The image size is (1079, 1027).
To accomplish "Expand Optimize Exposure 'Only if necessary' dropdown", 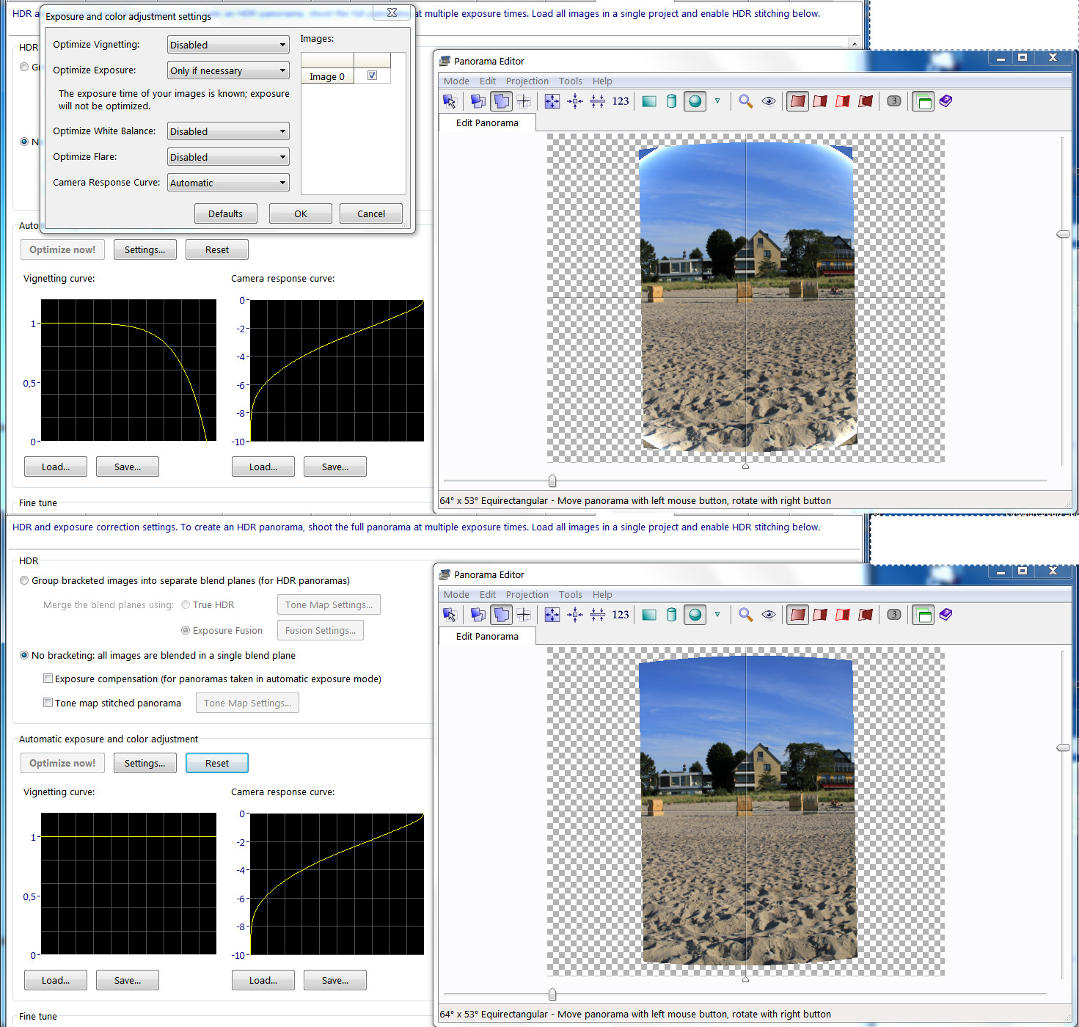I will click(x=228, y=70).
